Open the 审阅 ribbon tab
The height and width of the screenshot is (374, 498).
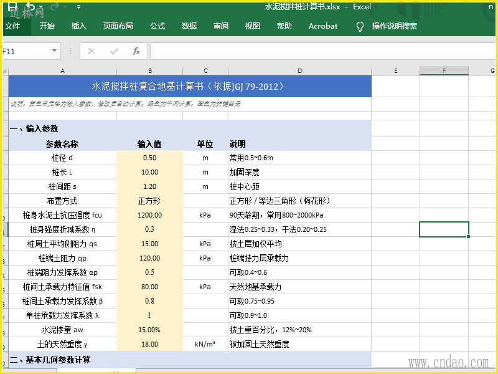(x=221, y=26)
